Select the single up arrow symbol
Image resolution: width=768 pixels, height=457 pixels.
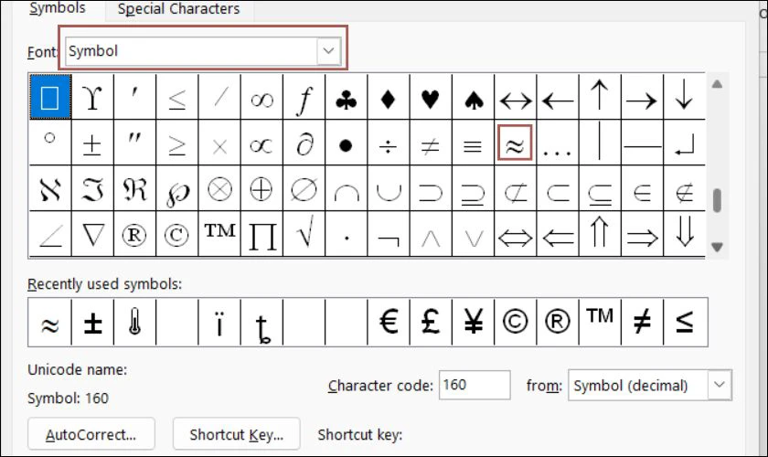(600, 97)
